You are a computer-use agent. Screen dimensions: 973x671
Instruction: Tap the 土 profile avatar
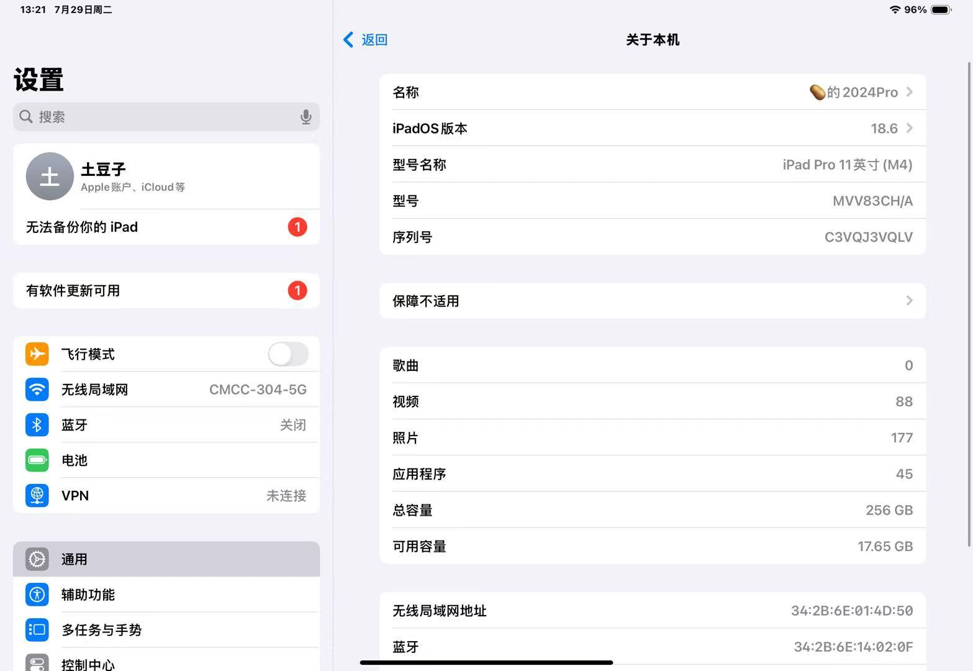(50, 176)
